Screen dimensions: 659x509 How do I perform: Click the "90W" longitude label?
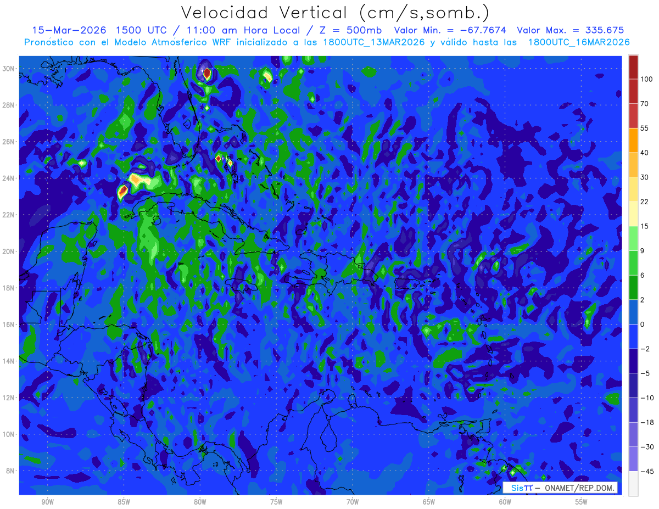coord(47,502)
